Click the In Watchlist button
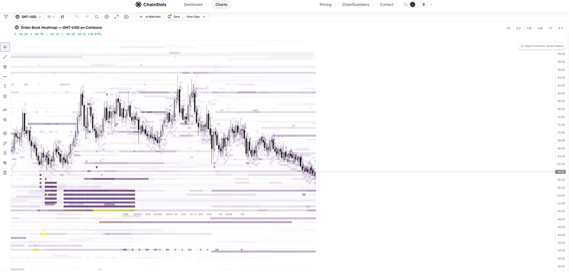 [x=150, y=17]
